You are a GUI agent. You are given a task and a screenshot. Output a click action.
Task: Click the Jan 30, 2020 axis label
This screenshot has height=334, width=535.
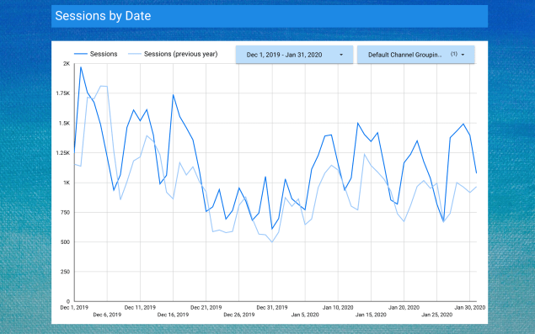click(470, 307)
